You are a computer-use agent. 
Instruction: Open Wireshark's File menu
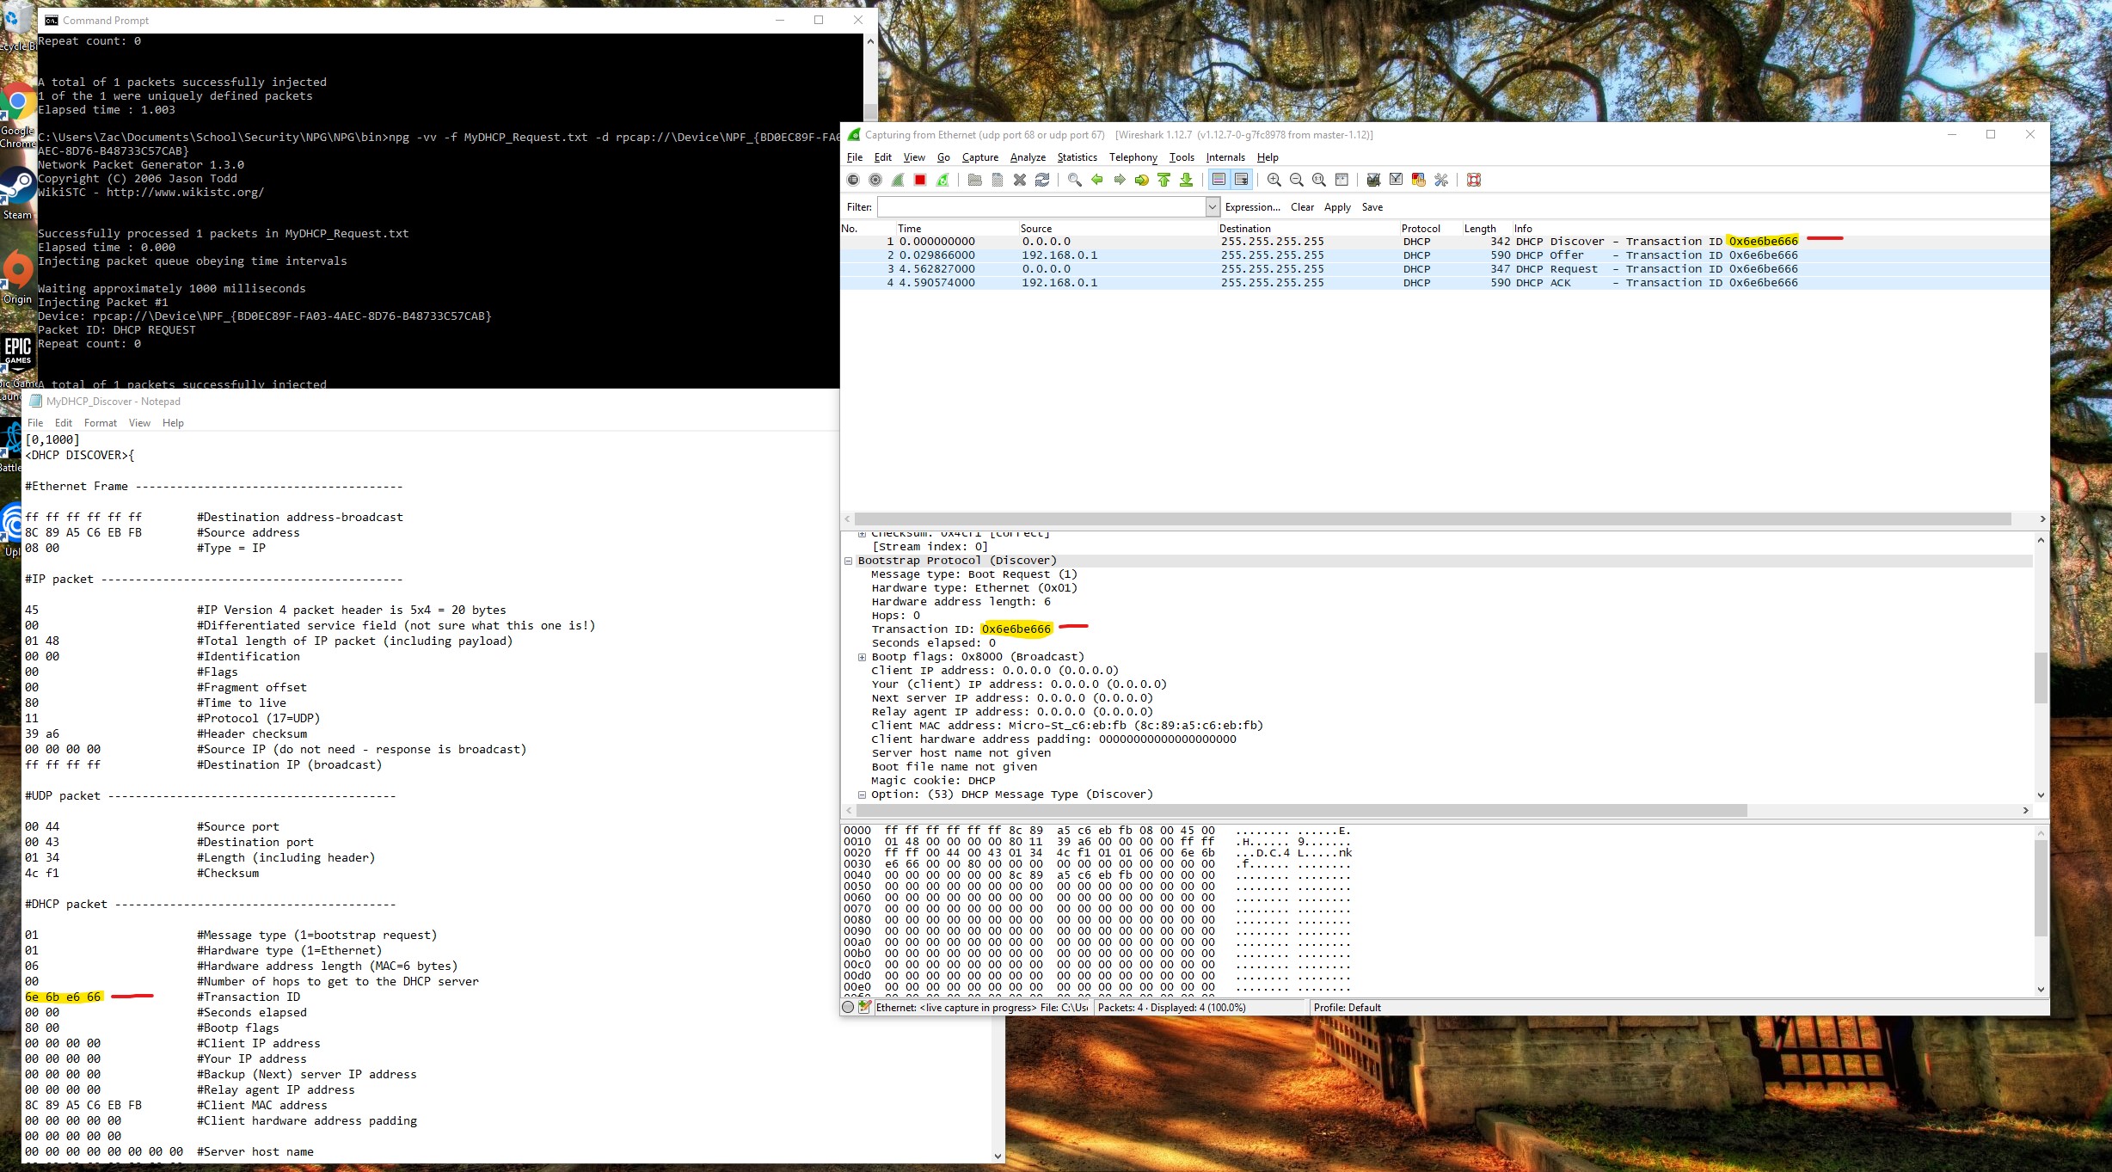pyautogui.click(x=855, y=157)
